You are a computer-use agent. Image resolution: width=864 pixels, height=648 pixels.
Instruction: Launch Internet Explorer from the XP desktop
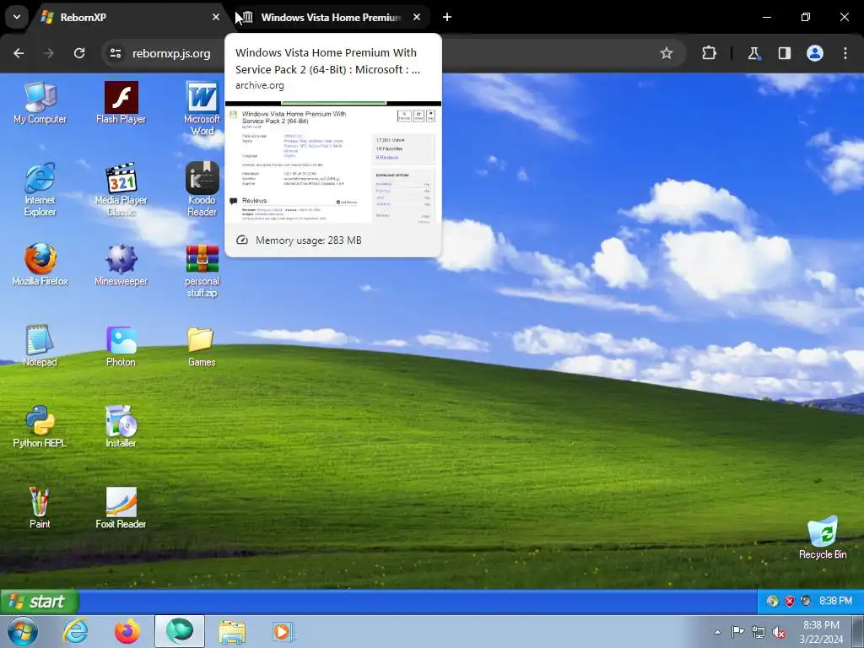tap(40, 190)
